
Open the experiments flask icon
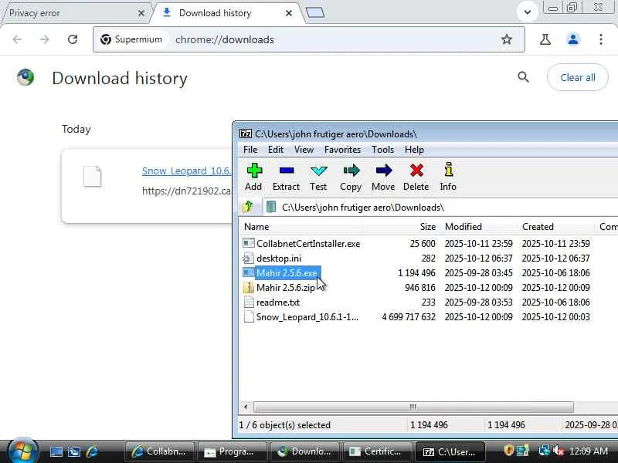[545, 39]
